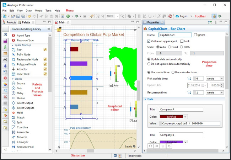This screenshot has width=231, height=160.
Task: Open the Model menu
Action: pos(38,11)
